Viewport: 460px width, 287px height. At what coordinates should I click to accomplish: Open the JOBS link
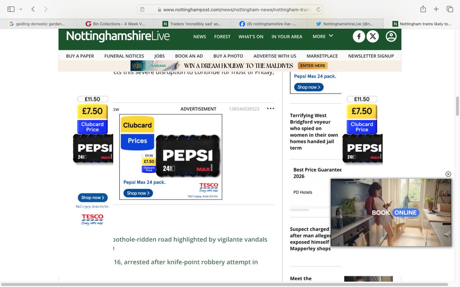click(x=159, y=56)
